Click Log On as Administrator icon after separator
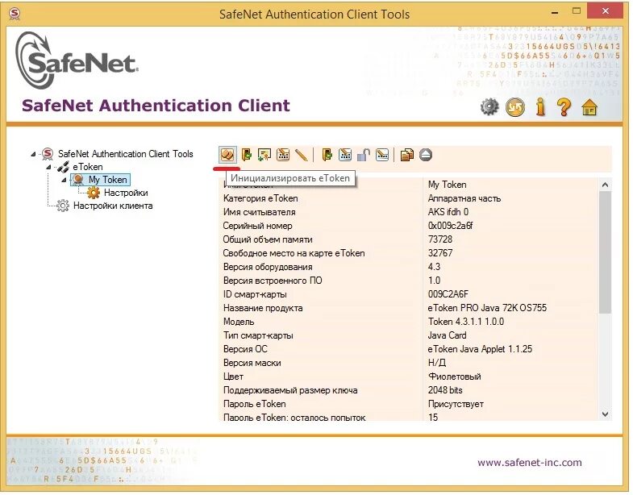The image size is (633, 495). tap(327, 155)
